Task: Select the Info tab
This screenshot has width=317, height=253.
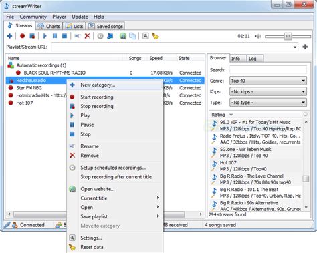Action: (x=238, y=59)
